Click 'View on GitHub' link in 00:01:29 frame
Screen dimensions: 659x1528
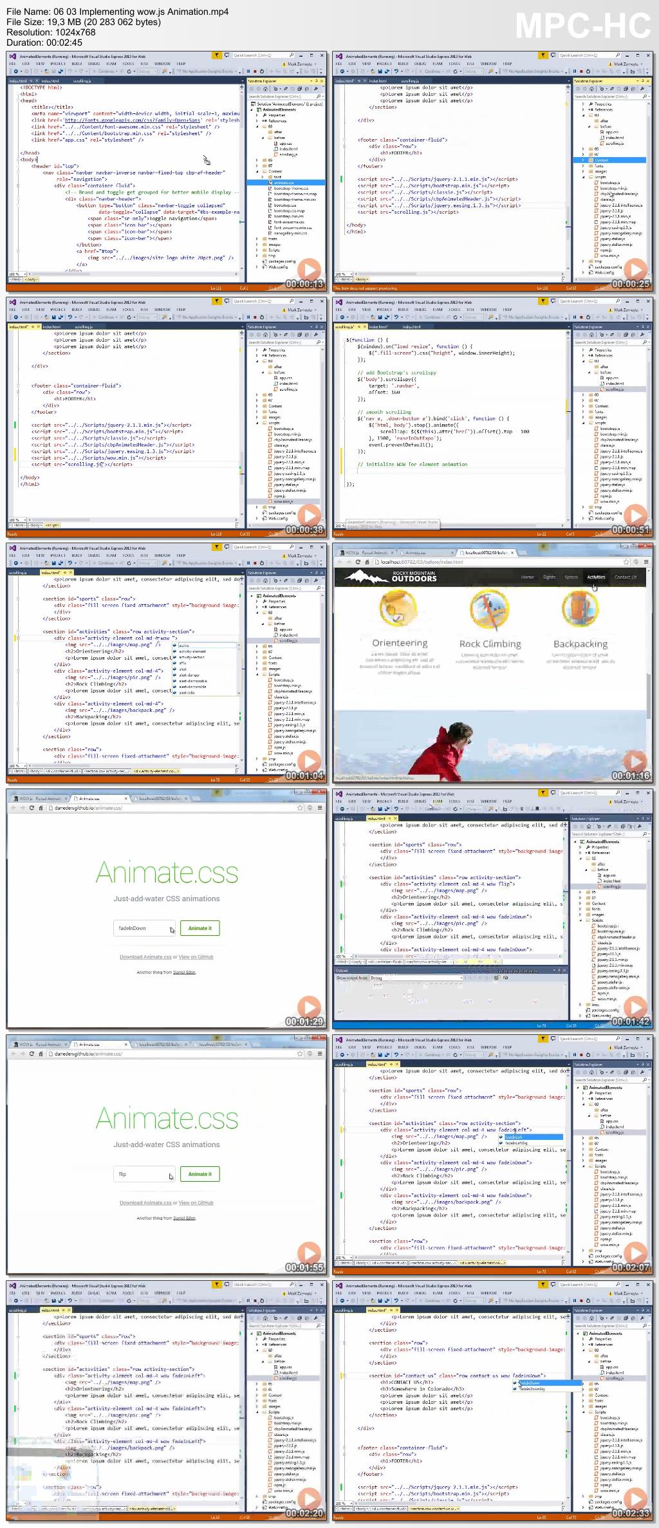196,957
